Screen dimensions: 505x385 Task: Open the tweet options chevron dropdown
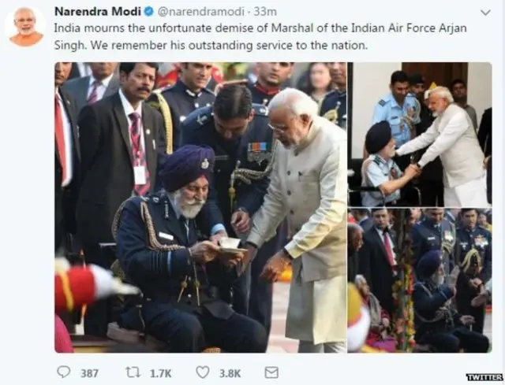[x=485, y=13]
